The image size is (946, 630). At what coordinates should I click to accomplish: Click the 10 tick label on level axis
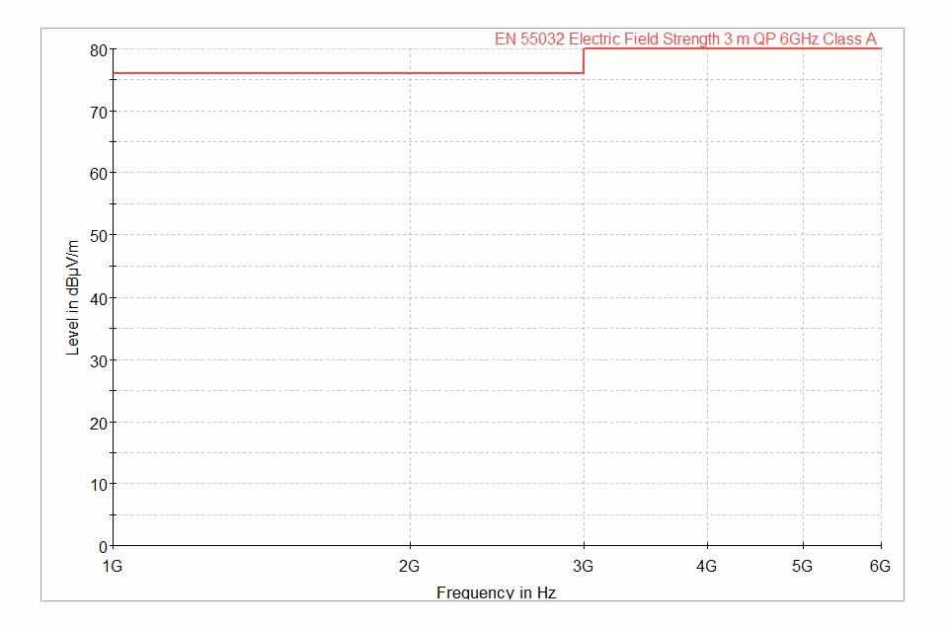[x=97, y=484]
